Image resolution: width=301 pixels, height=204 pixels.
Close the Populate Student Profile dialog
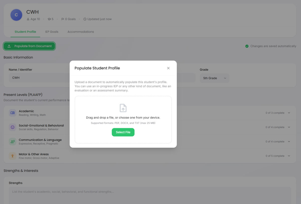(x=168, y=68)
